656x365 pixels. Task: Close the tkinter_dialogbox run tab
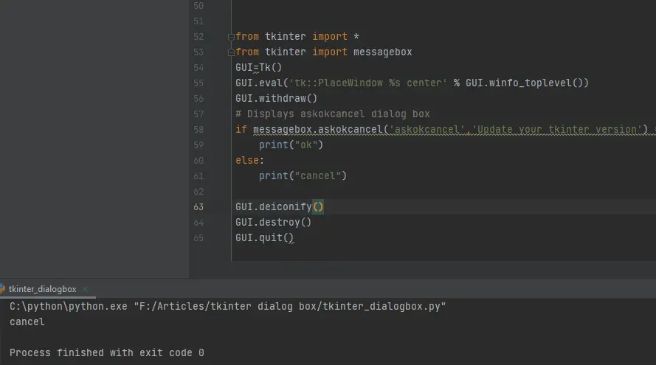(86, 289)
